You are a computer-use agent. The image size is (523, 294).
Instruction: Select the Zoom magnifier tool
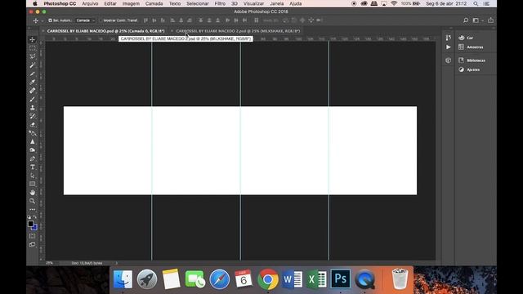coord(33,201)
